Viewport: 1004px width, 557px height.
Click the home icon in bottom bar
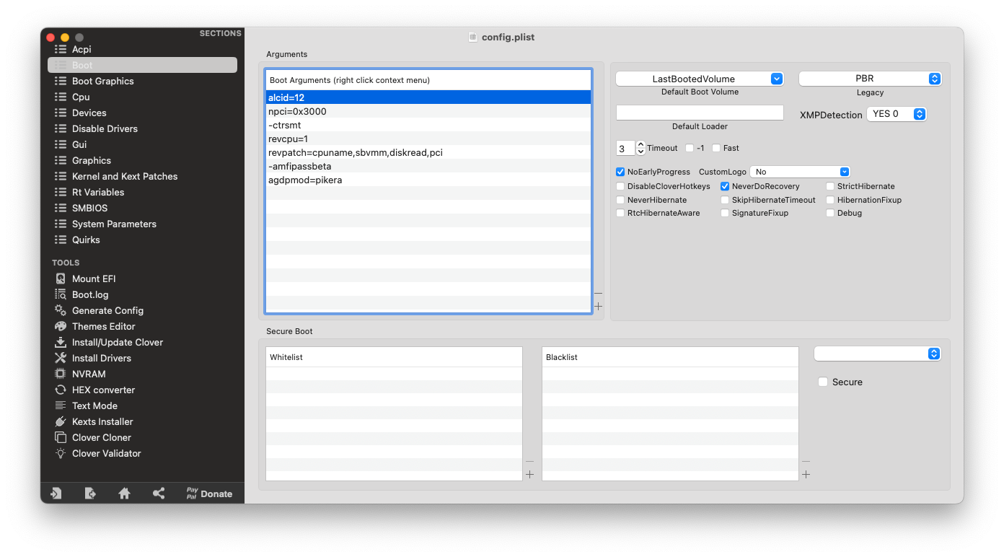(x=124, y=494)
